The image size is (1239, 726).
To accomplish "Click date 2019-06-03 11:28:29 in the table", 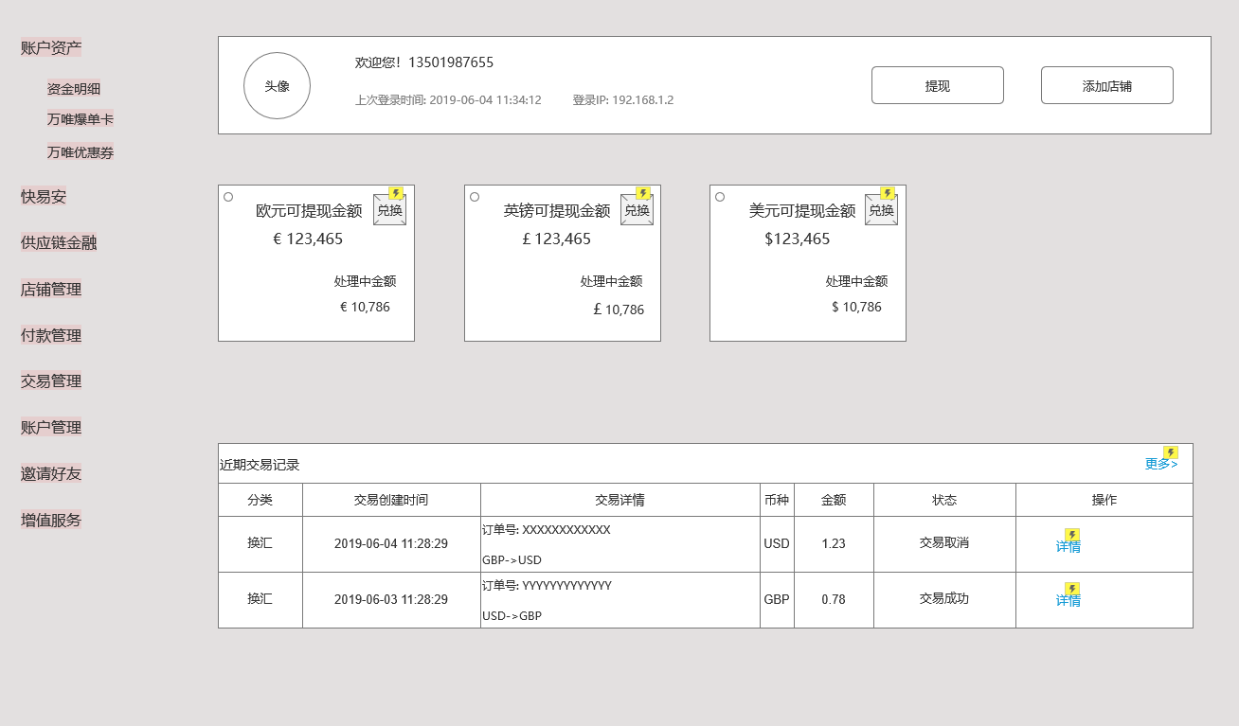I will click(391, 599).
